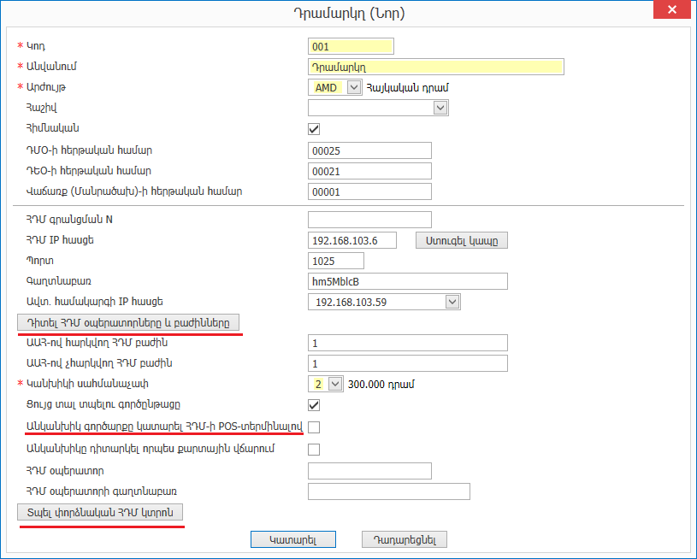Image resolution: width=697 pixels, height=559 pixels.
Task: Cancel with the Դադարեցնել button
Action: point(405,540)
